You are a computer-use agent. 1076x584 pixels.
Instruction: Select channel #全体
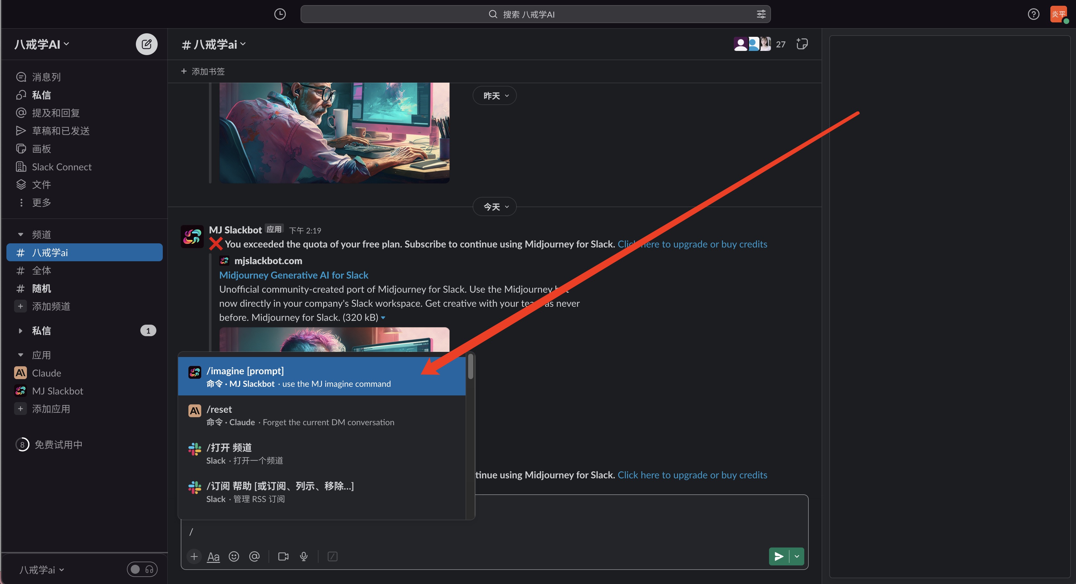pos(84,271)
